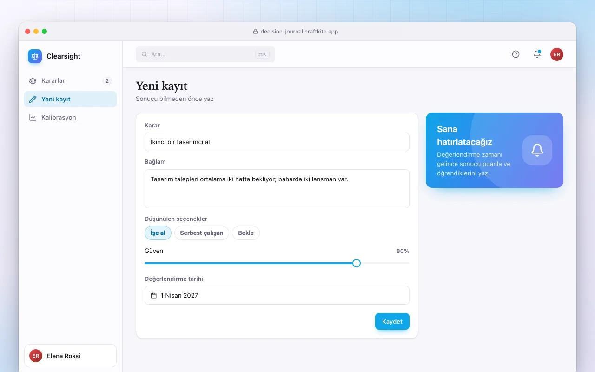Viewport: 595px width, 372px height.
Task: Click the search magnifier icon
Action: coord(145,54)
